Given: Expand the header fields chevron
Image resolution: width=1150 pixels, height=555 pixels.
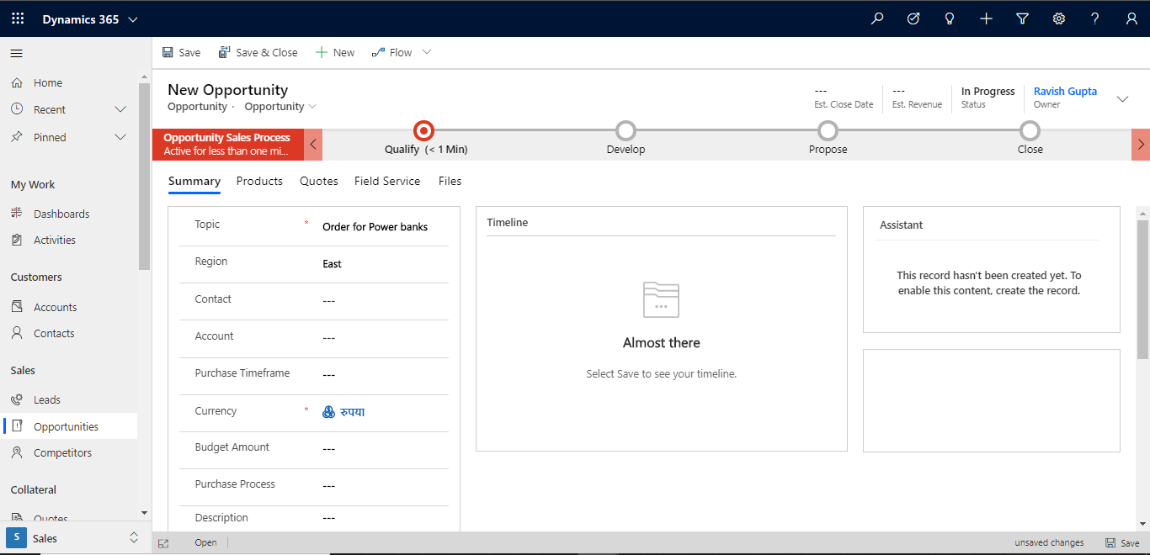Looking at the screenshot, I should point(1122,98).
